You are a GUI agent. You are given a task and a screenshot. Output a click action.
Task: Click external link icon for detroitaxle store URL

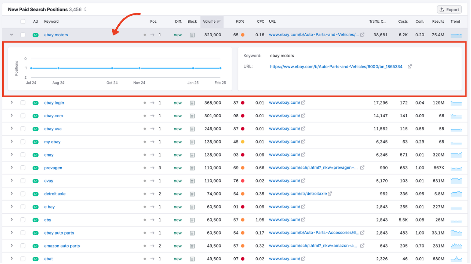(330, 194)
